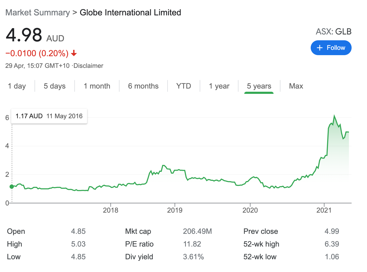Viewport: 367px width, 272px height.
Task: Click the 52-wk high label
Action: click(x=261, y=244)
